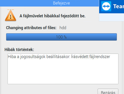Click the word beállításakor in the error message
The image size is (124, 94).
pyautogui.click(x=58, y=57)
